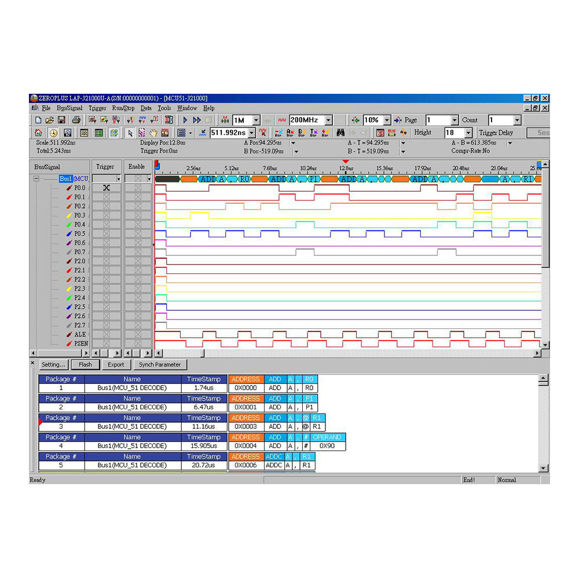Click the Repetitive Run double-arrow icon
The height and width of the screenshot is (579, 579).
197,120
